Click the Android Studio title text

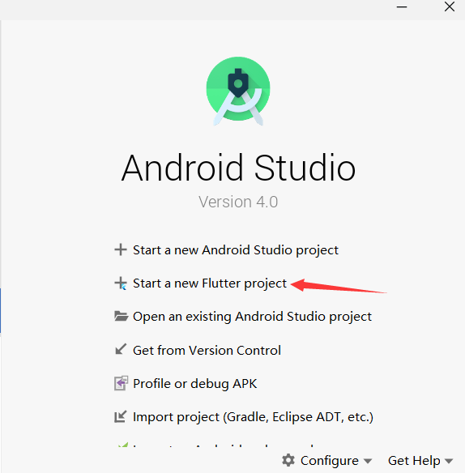[238, 168]
